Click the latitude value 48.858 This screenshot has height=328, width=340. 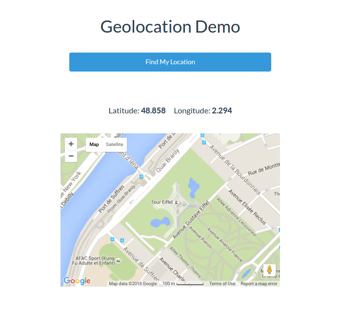[153, 110]
